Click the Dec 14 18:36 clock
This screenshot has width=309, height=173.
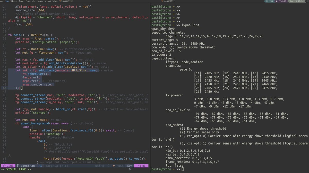pos(297,1)
